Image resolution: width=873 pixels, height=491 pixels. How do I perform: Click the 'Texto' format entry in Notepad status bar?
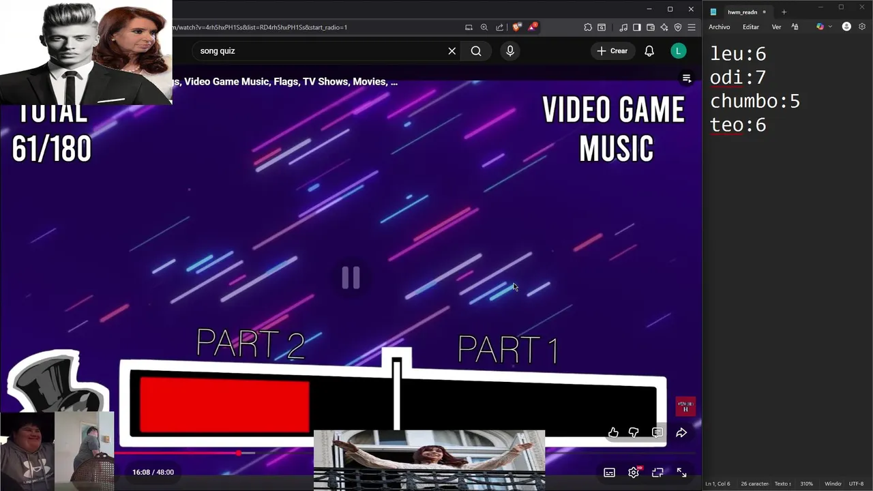click(x=782, y=483)
